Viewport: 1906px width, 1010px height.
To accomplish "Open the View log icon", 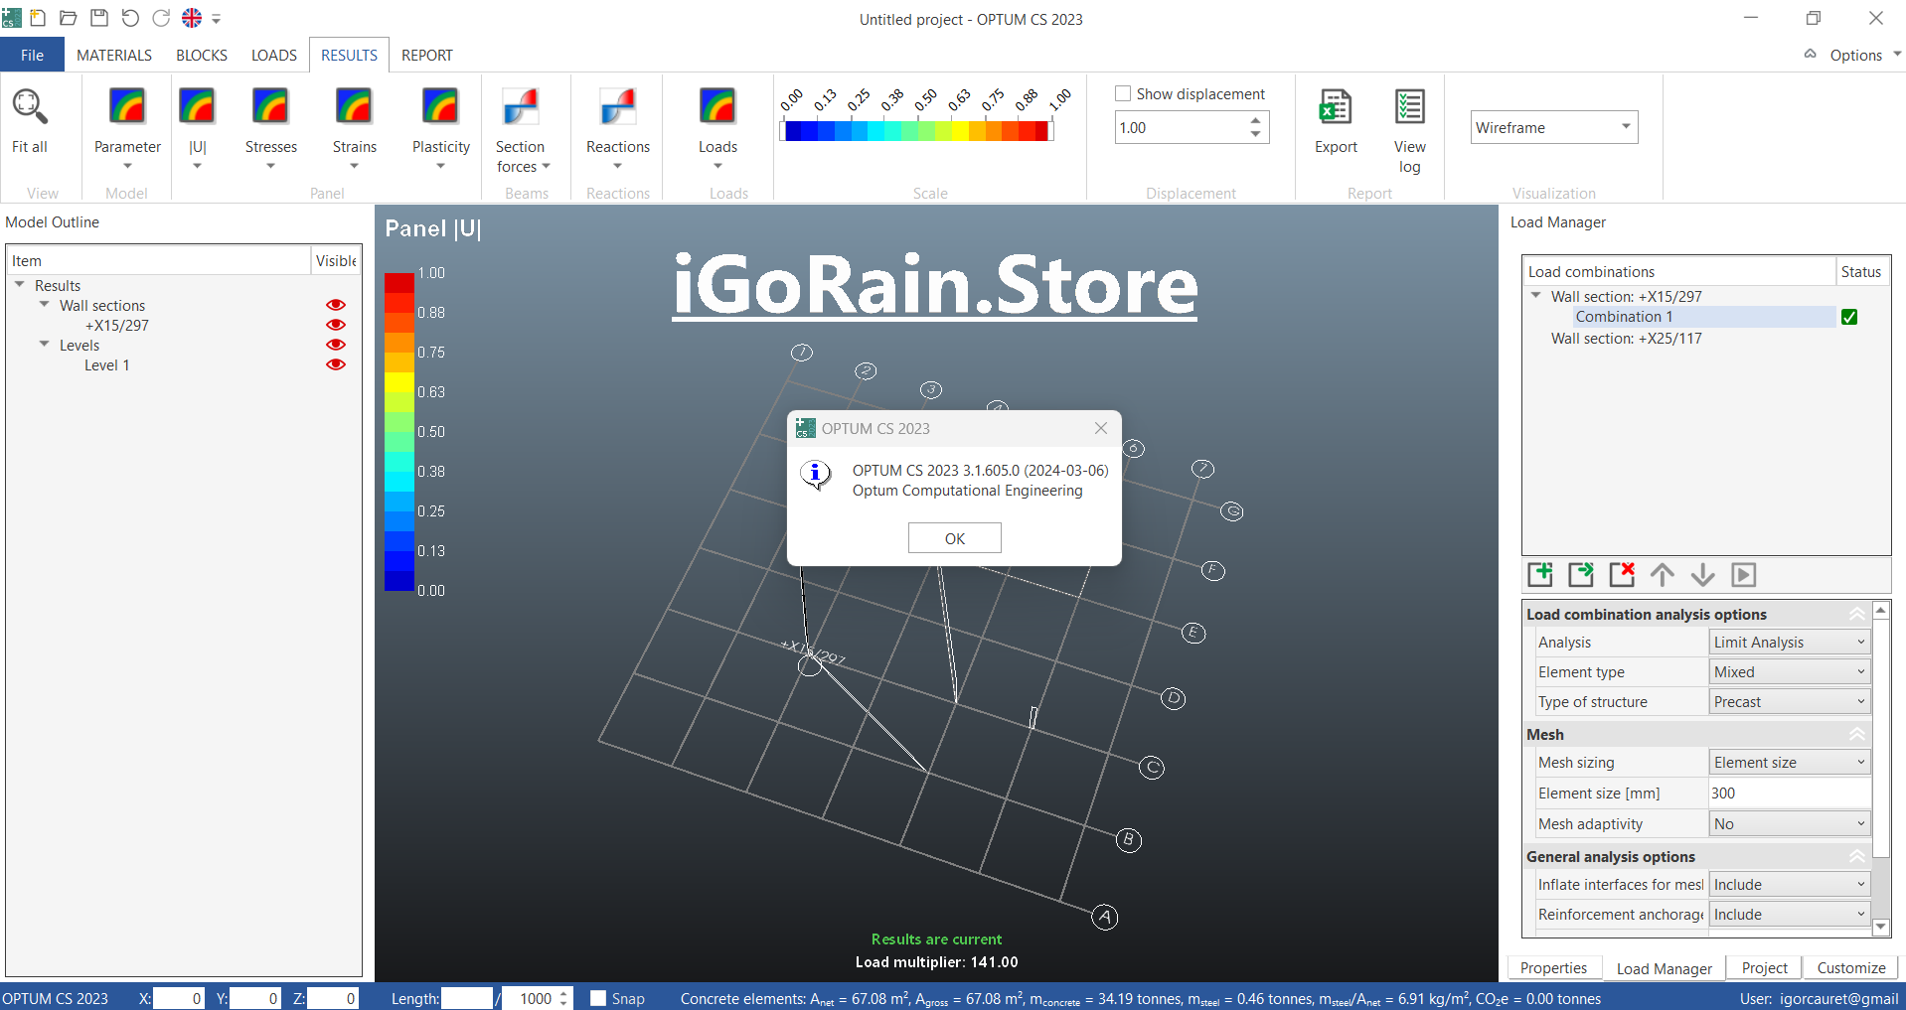I will [1409, 107].
